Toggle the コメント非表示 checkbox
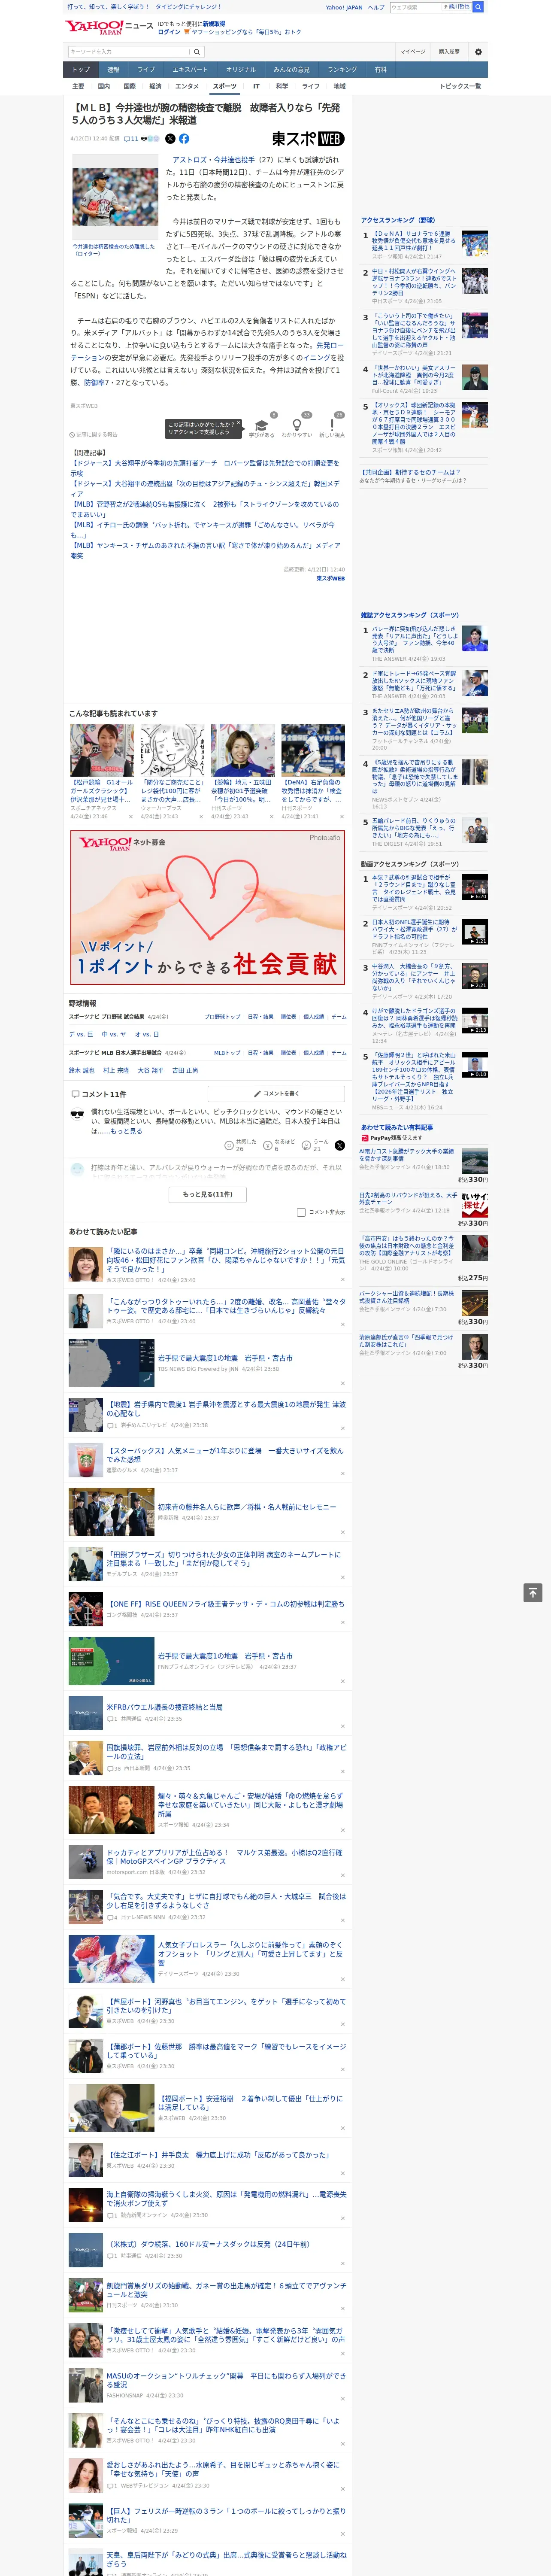The image size is (551, 2576). coord(301,1212)
